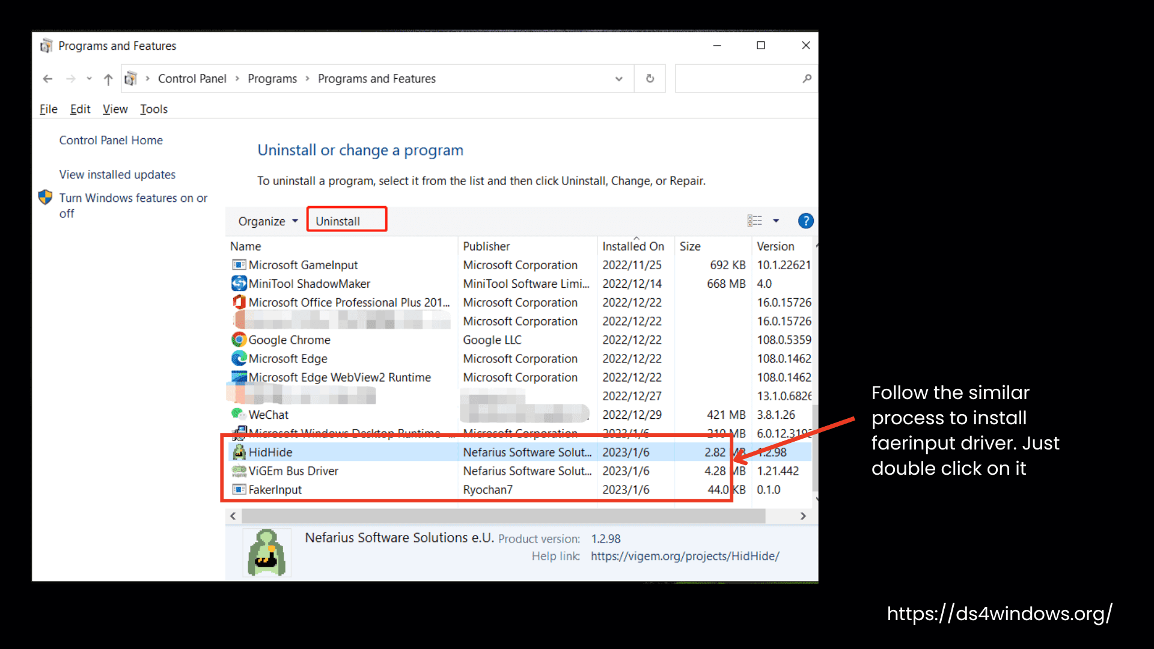1154x649 pixels.
Task: Click the Windows features shield icon
Action: (x=46, y=197)
